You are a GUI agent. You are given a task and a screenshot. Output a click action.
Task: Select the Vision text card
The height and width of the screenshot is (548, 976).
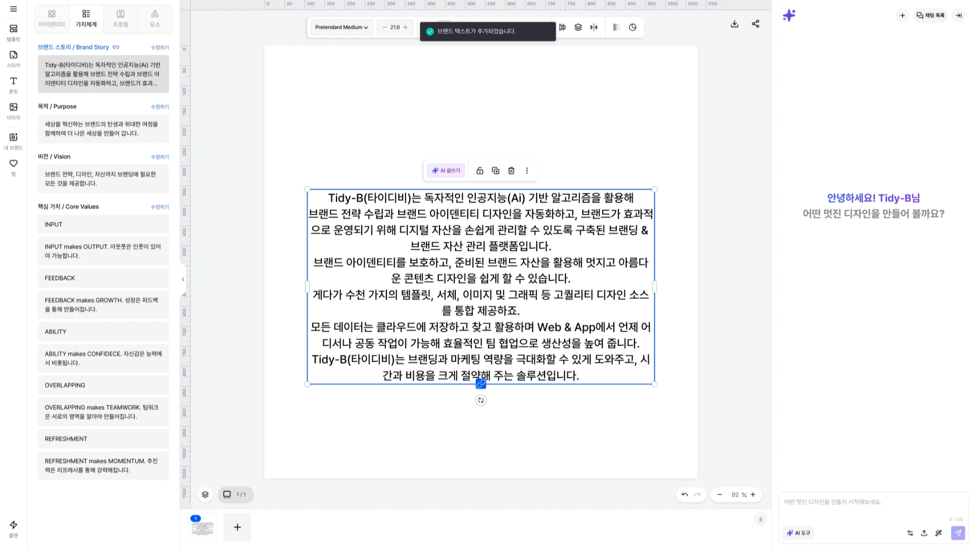click(103, 179)
